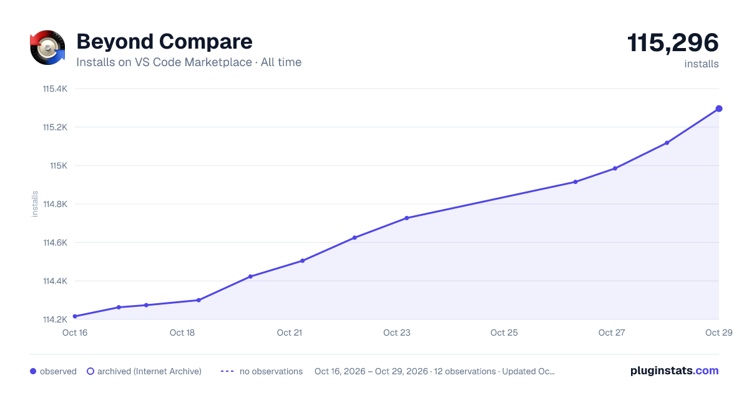Click the no observations legend label
The height and width of the screenshot is (393, 749).
tap(271, 371)
